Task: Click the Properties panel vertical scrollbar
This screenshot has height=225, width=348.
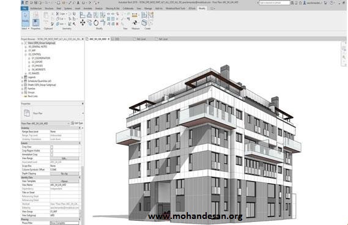Action: point(83,175)
